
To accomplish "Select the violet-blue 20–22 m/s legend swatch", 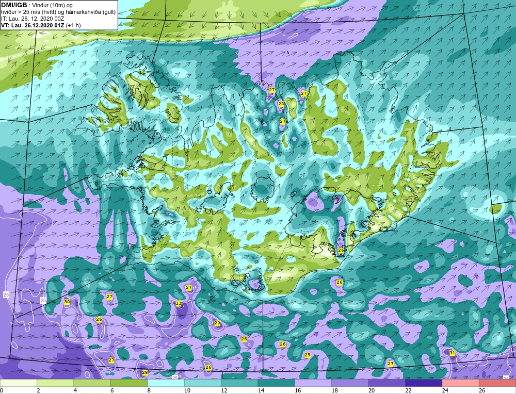I will [387, 383].
